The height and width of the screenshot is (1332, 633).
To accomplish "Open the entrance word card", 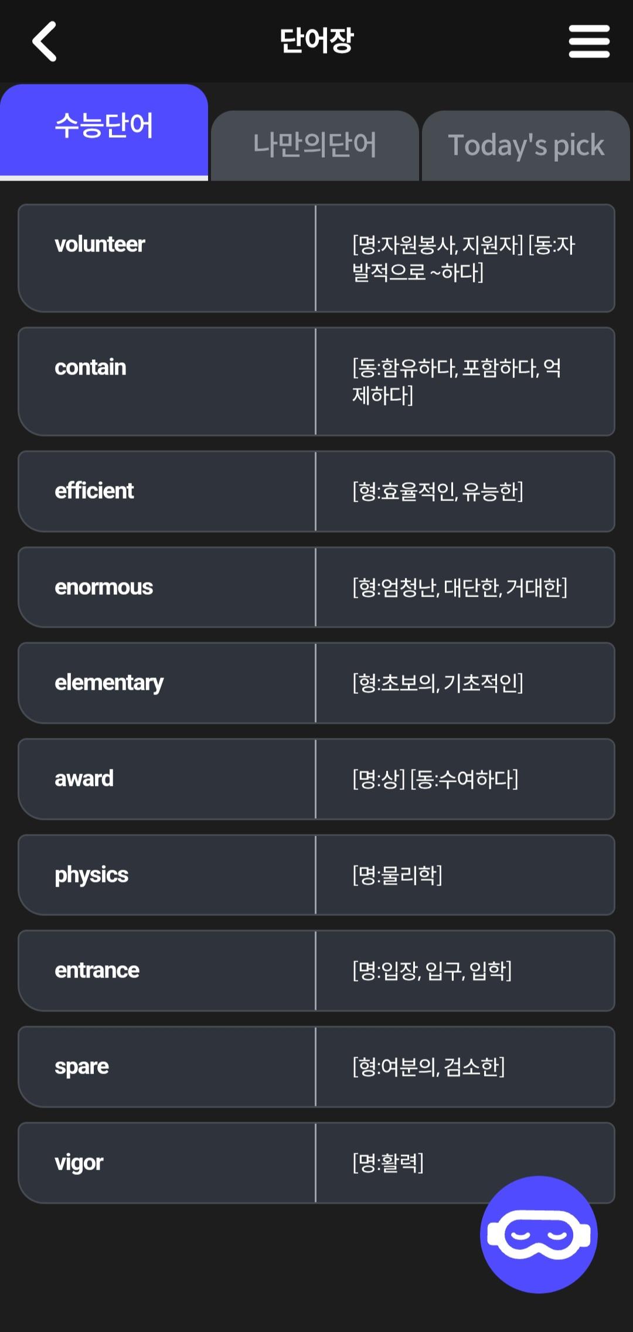I will (97, 970).
